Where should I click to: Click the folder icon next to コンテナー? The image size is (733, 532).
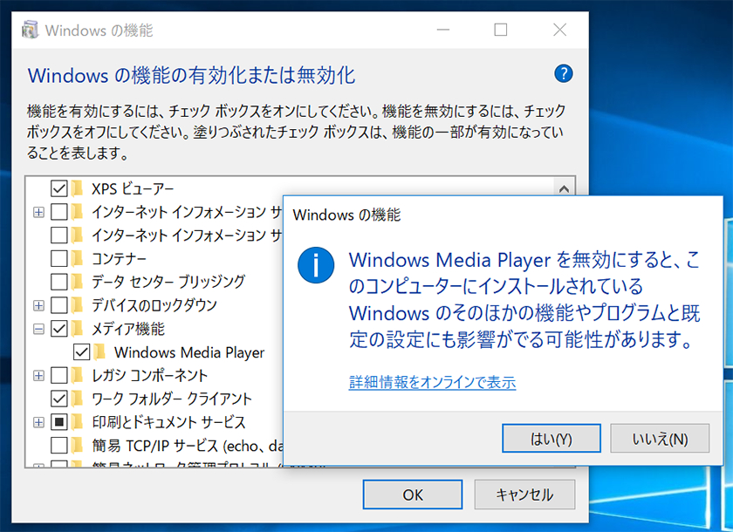[78, 258]
